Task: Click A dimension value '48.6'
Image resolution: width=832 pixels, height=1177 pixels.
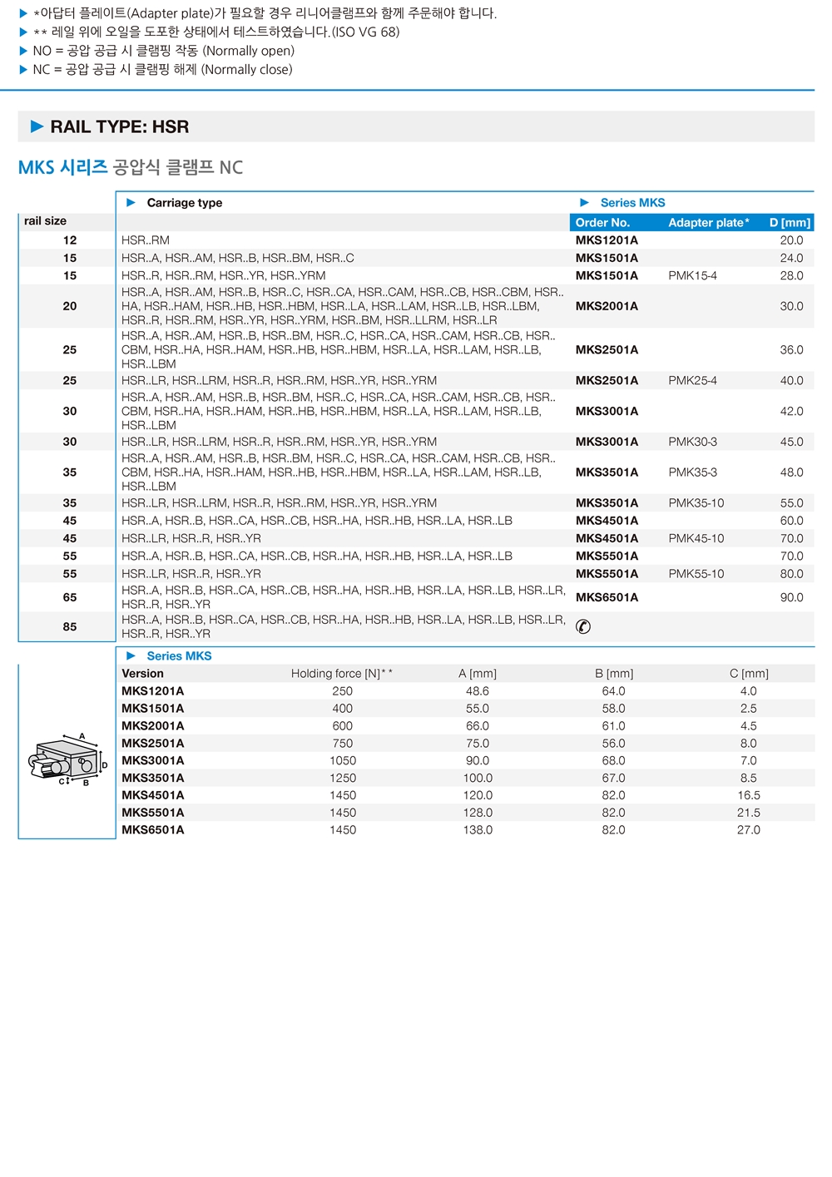Action: [478, 691]
